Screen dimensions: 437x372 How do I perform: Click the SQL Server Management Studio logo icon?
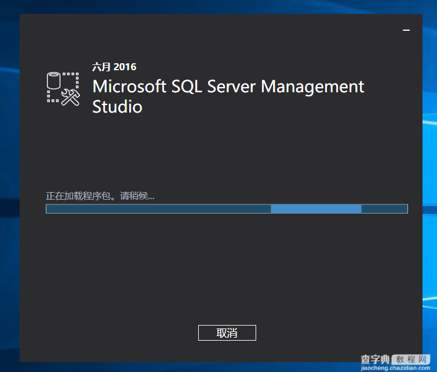click(63, 89)
